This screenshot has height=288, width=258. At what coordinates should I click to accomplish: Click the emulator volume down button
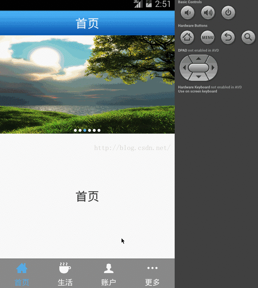click(187, 13)
